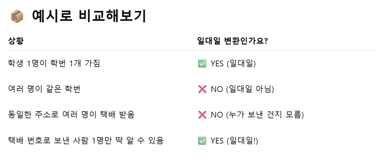Click the text YES (일대일) in first row
This screenshot has height=165, width=384.
[x=233, y=64]
